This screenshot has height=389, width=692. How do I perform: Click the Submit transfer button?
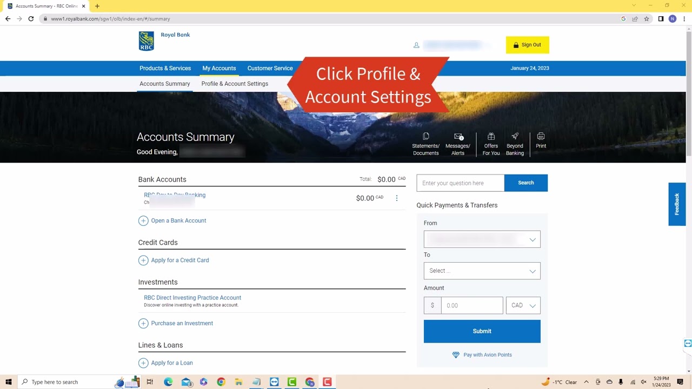click(482, 331)
